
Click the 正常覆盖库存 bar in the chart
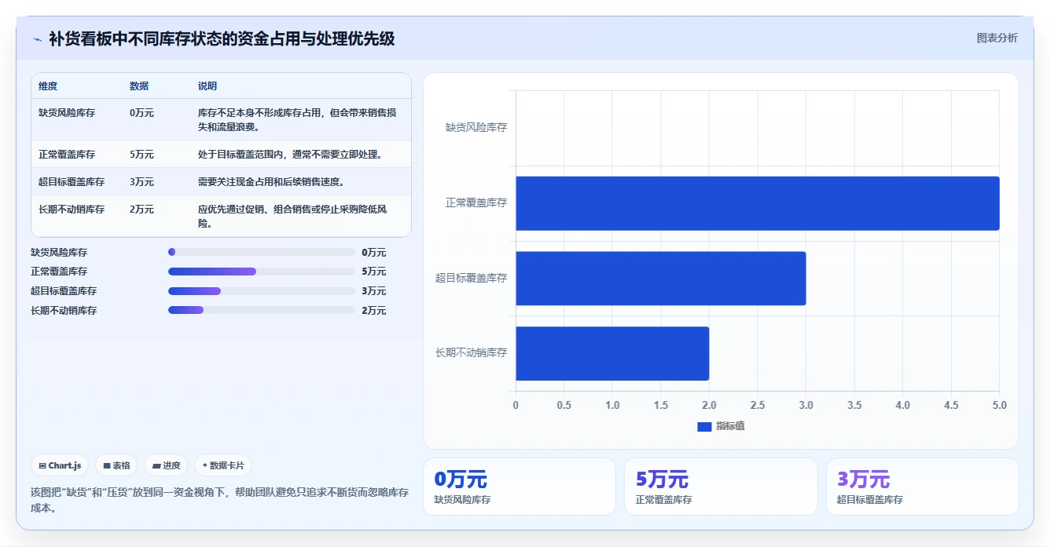[758, 203]
